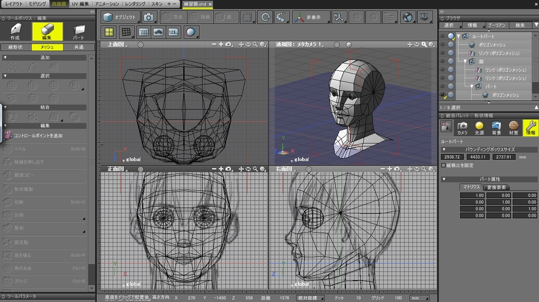The height and width of the screenshot is (302, 539).
Task: Click the ブーリアン button in browser
Action: coord(496,25)
